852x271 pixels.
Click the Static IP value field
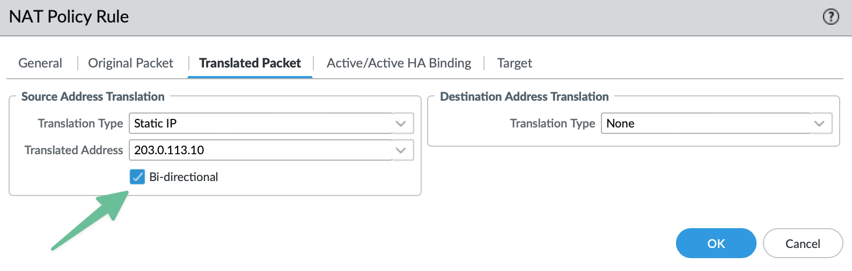(261, 123)
